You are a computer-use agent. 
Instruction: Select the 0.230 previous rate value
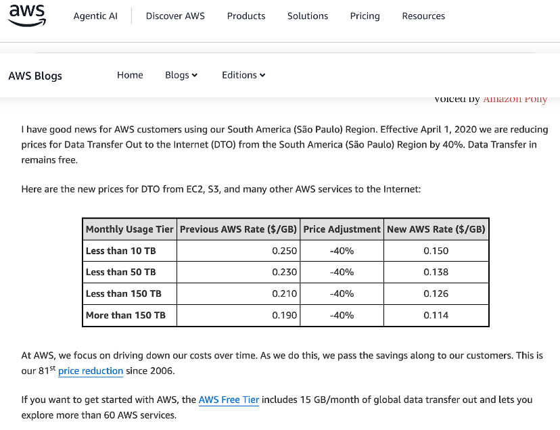point(284,272)
